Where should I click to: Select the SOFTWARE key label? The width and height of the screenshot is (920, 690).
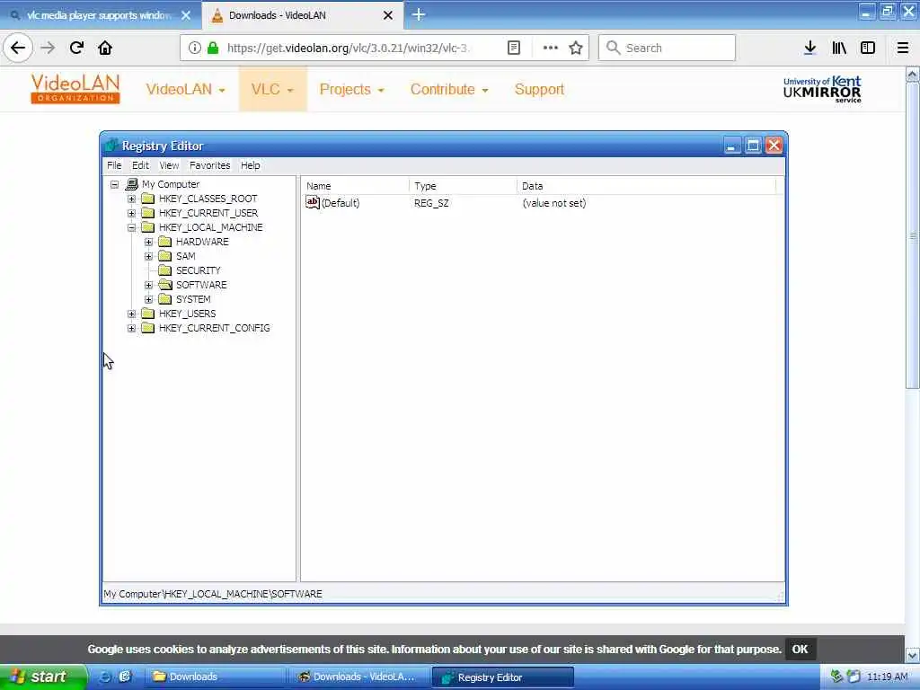click(201, 285)
